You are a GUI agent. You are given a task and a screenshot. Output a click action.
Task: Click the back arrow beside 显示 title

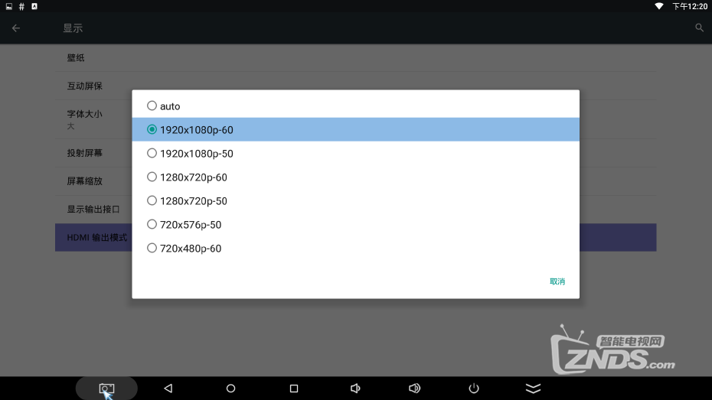16,28
